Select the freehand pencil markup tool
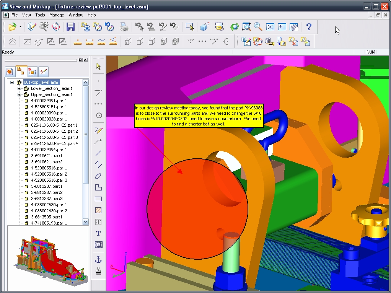This screenshot has height=293, width=391. [x=98, y=130]
